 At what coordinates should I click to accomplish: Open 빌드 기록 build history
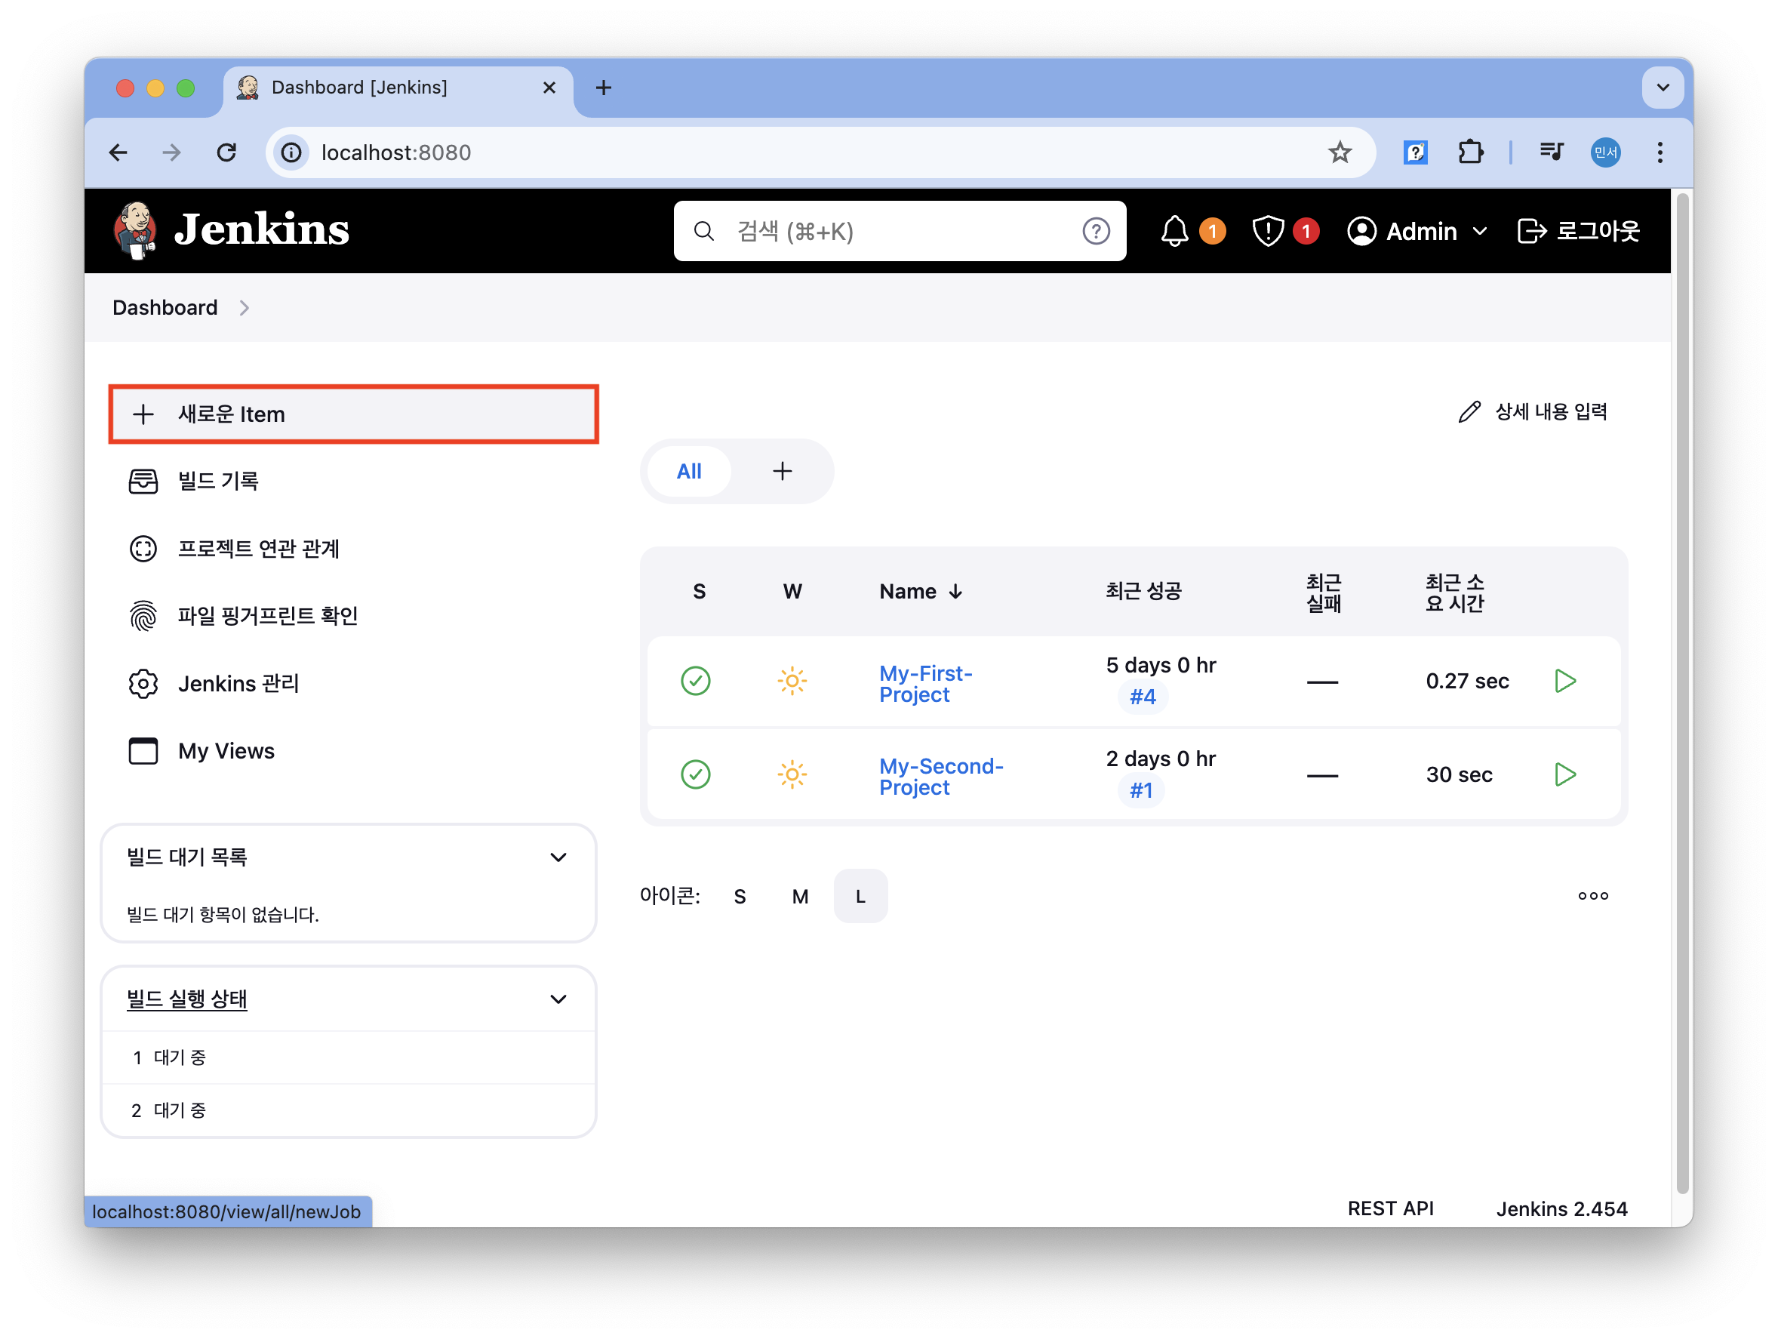click(218, 482)
